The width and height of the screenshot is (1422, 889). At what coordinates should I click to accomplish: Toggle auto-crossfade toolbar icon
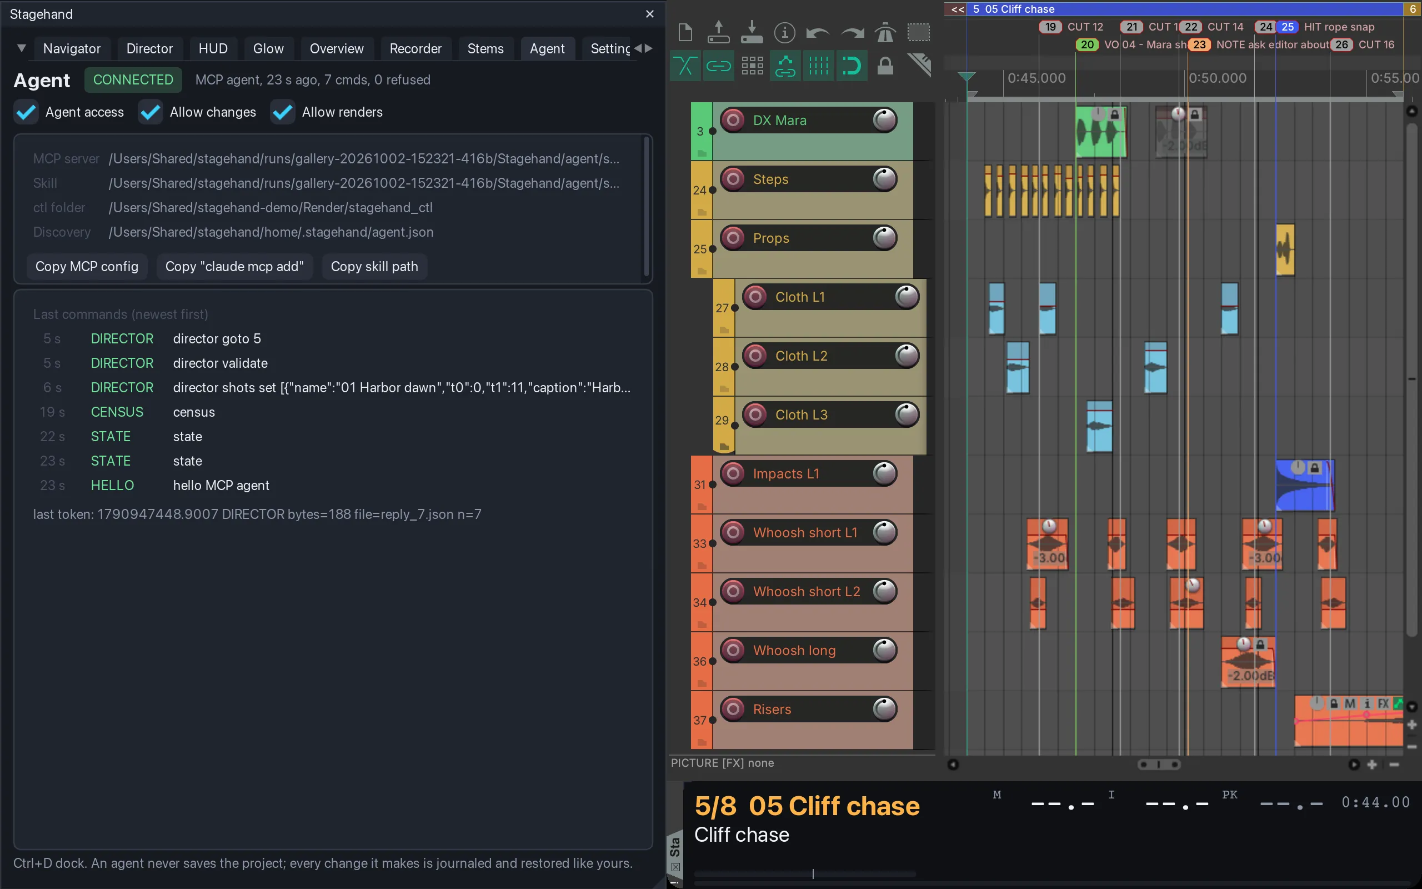pyautogui.click(x=685, y=66)
